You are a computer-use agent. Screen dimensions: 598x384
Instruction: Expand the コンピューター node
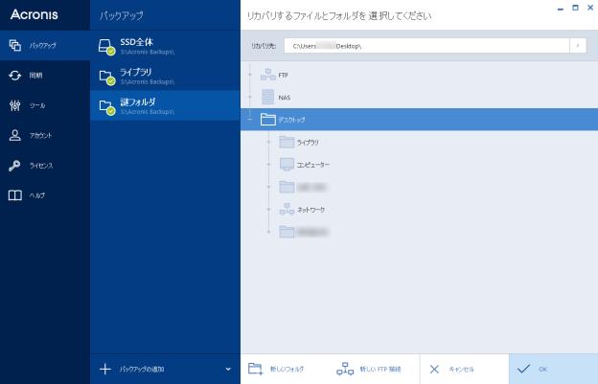coord(269,164)
